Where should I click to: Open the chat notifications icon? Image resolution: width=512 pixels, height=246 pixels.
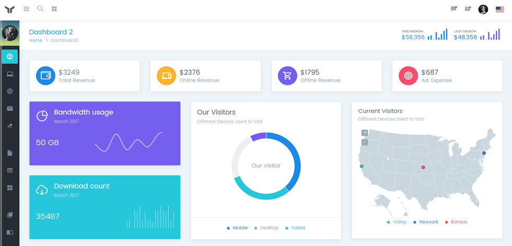(453, 9)
